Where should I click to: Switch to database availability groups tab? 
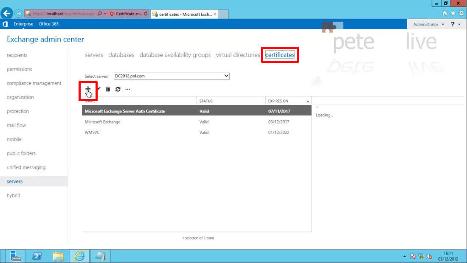[x=175, y=55]
